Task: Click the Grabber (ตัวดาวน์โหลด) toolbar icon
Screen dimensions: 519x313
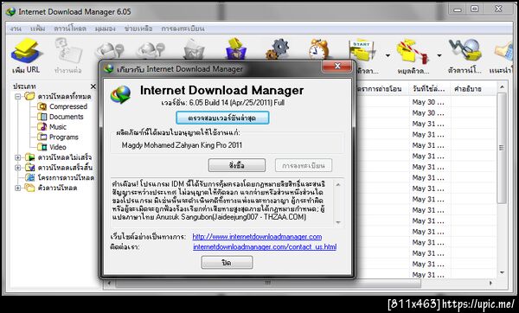Action: [465, 50]
